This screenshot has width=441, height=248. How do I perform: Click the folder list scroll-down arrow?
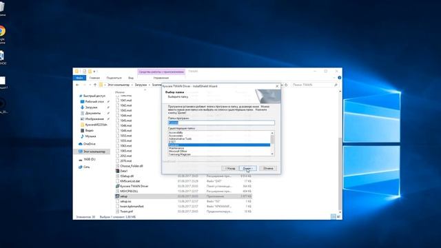pyautogui.click(x=272, y=154)
